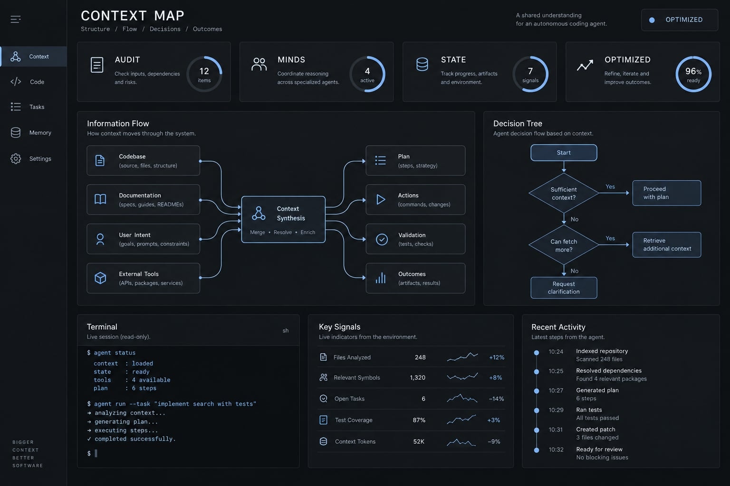The height and width of the screenshot is (486, 730).
Task: Click the Open Tasks row icon
Action: 324,399
